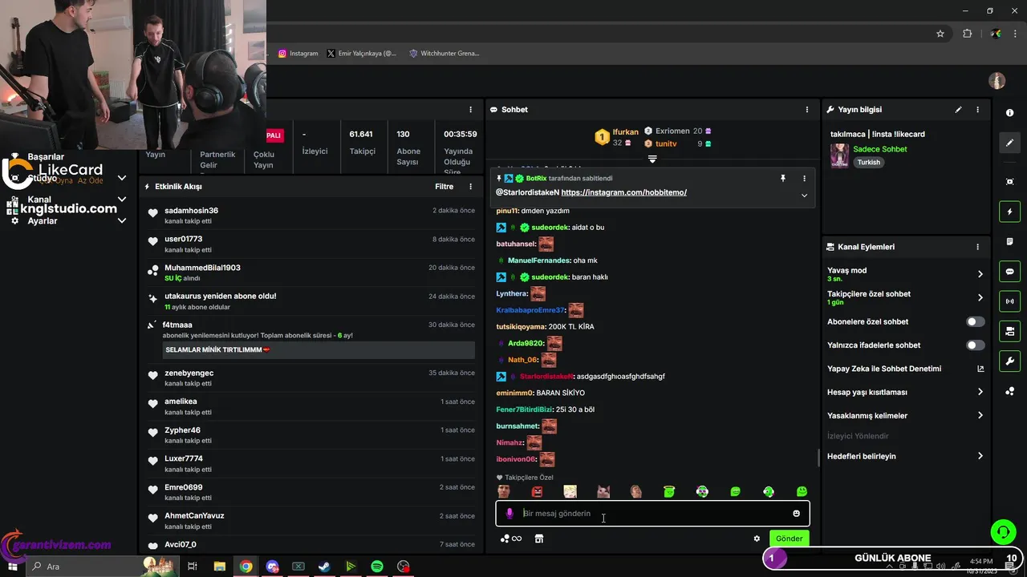Toggle the camera panel icon in the right sidebar

(x=1009, y=331)
